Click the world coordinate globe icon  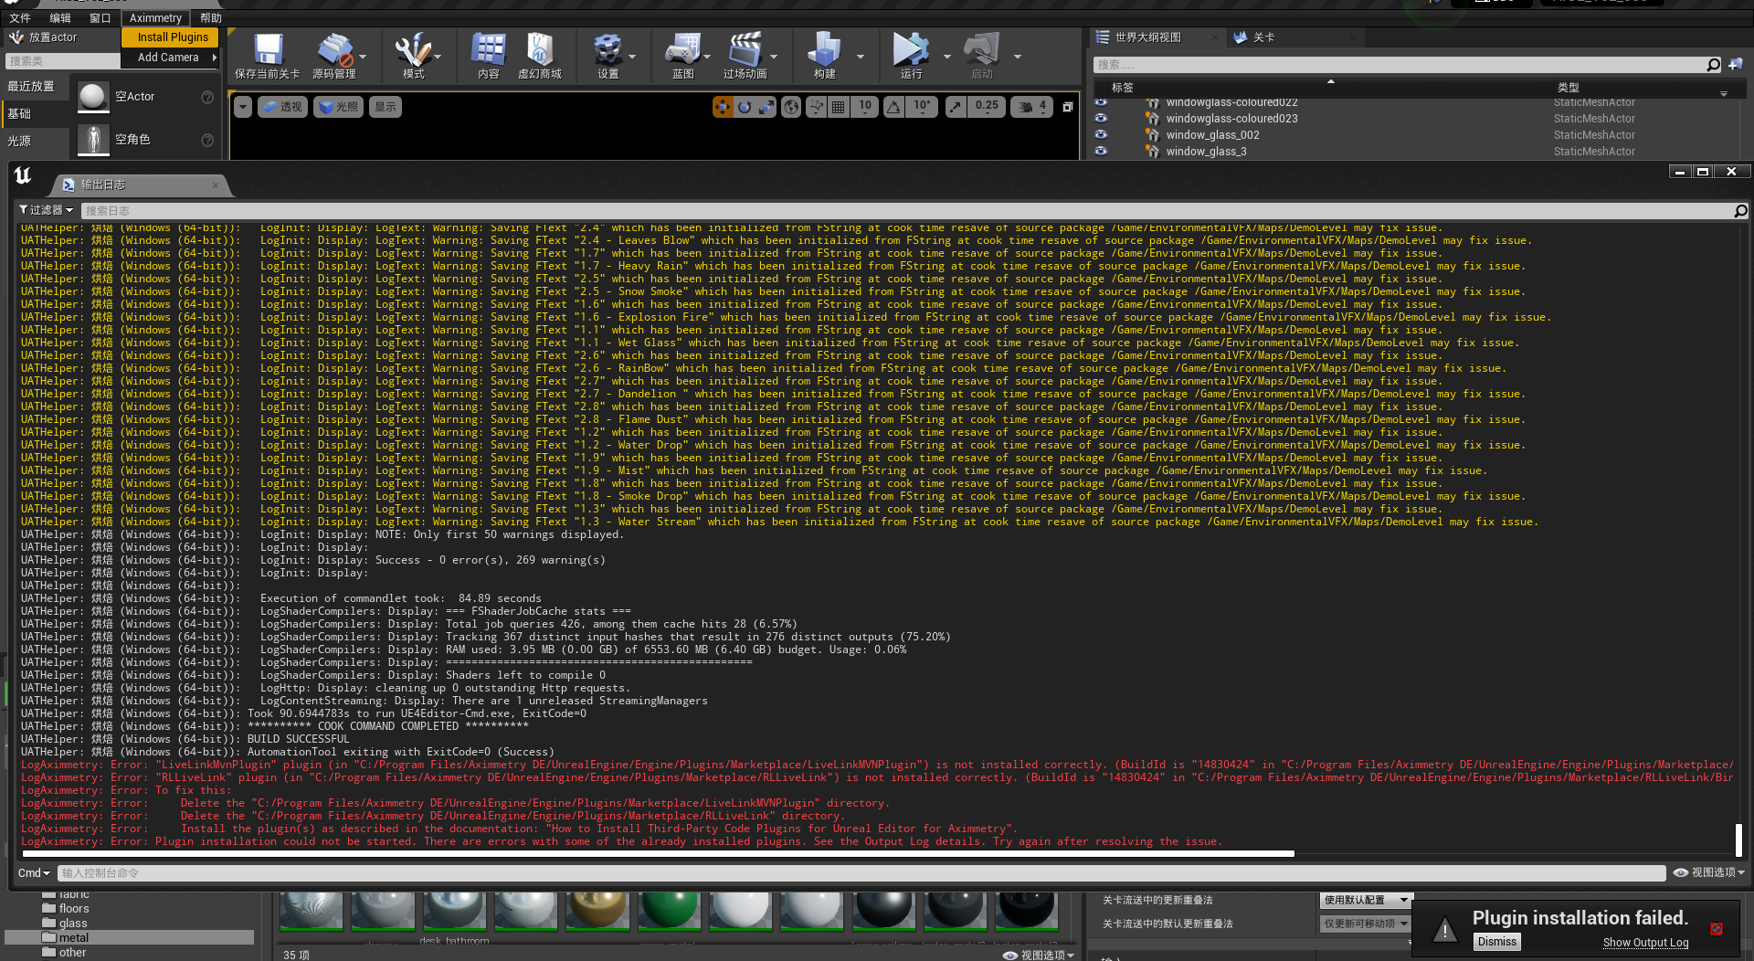(x=791, y=107)
